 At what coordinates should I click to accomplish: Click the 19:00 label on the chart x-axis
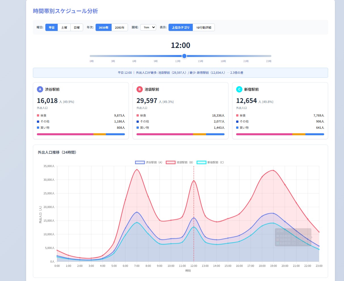click(x=273, y=266)
